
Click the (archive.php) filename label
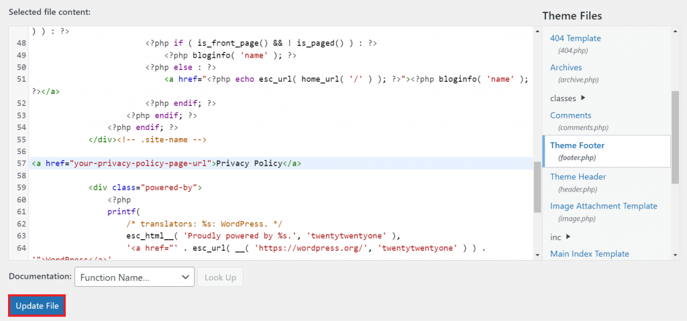click(x=578, y=80)
